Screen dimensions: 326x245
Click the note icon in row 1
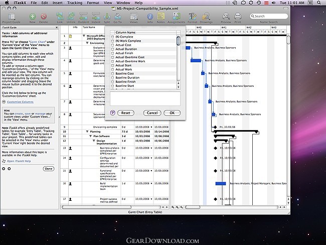pyautogui.click(x=71, y=36)
